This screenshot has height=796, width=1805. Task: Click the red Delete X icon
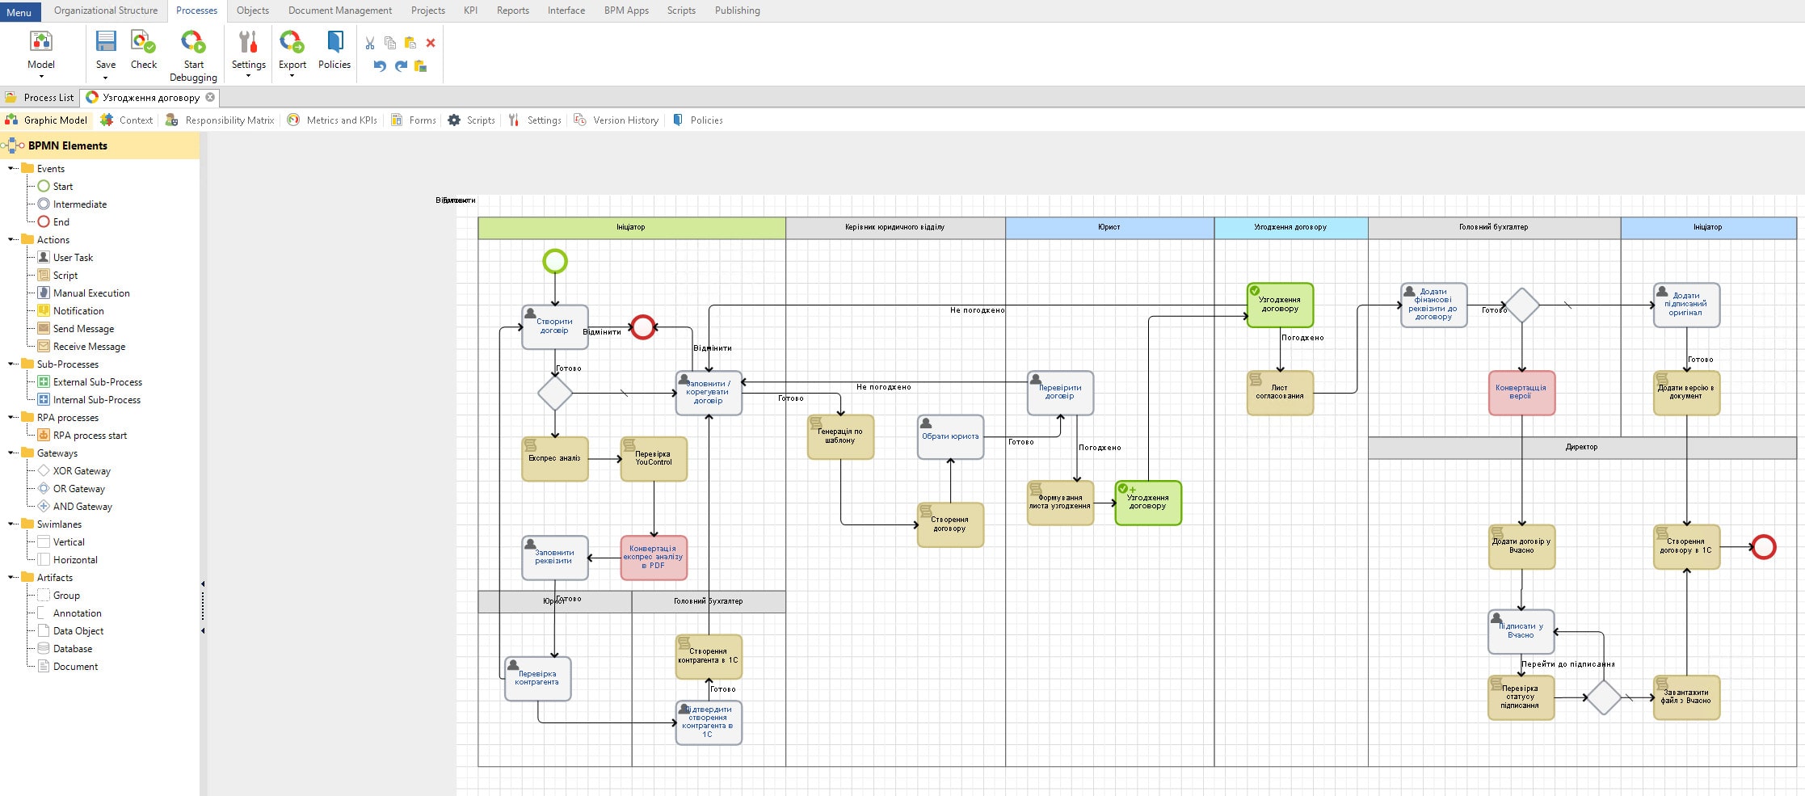431,44
